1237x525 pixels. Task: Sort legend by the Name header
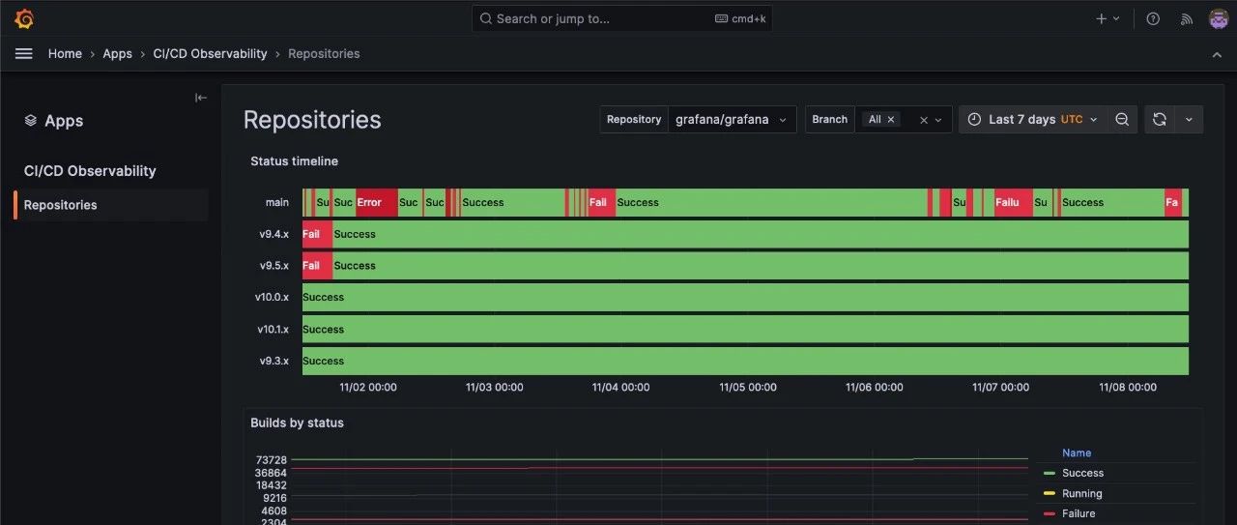click(x=1077, y=453)
